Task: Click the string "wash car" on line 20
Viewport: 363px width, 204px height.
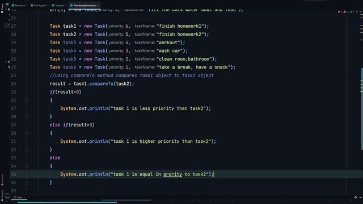Action: (170, 51)
